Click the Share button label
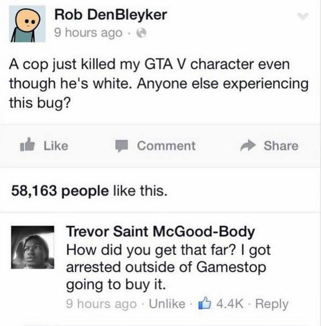321x326 pixels. (x=281, y=146)
